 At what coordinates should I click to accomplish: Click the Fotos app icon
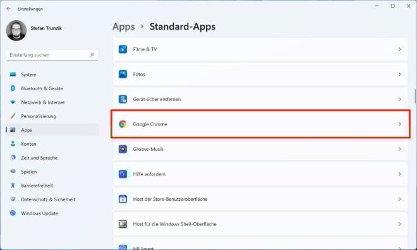tap(123, 74)
